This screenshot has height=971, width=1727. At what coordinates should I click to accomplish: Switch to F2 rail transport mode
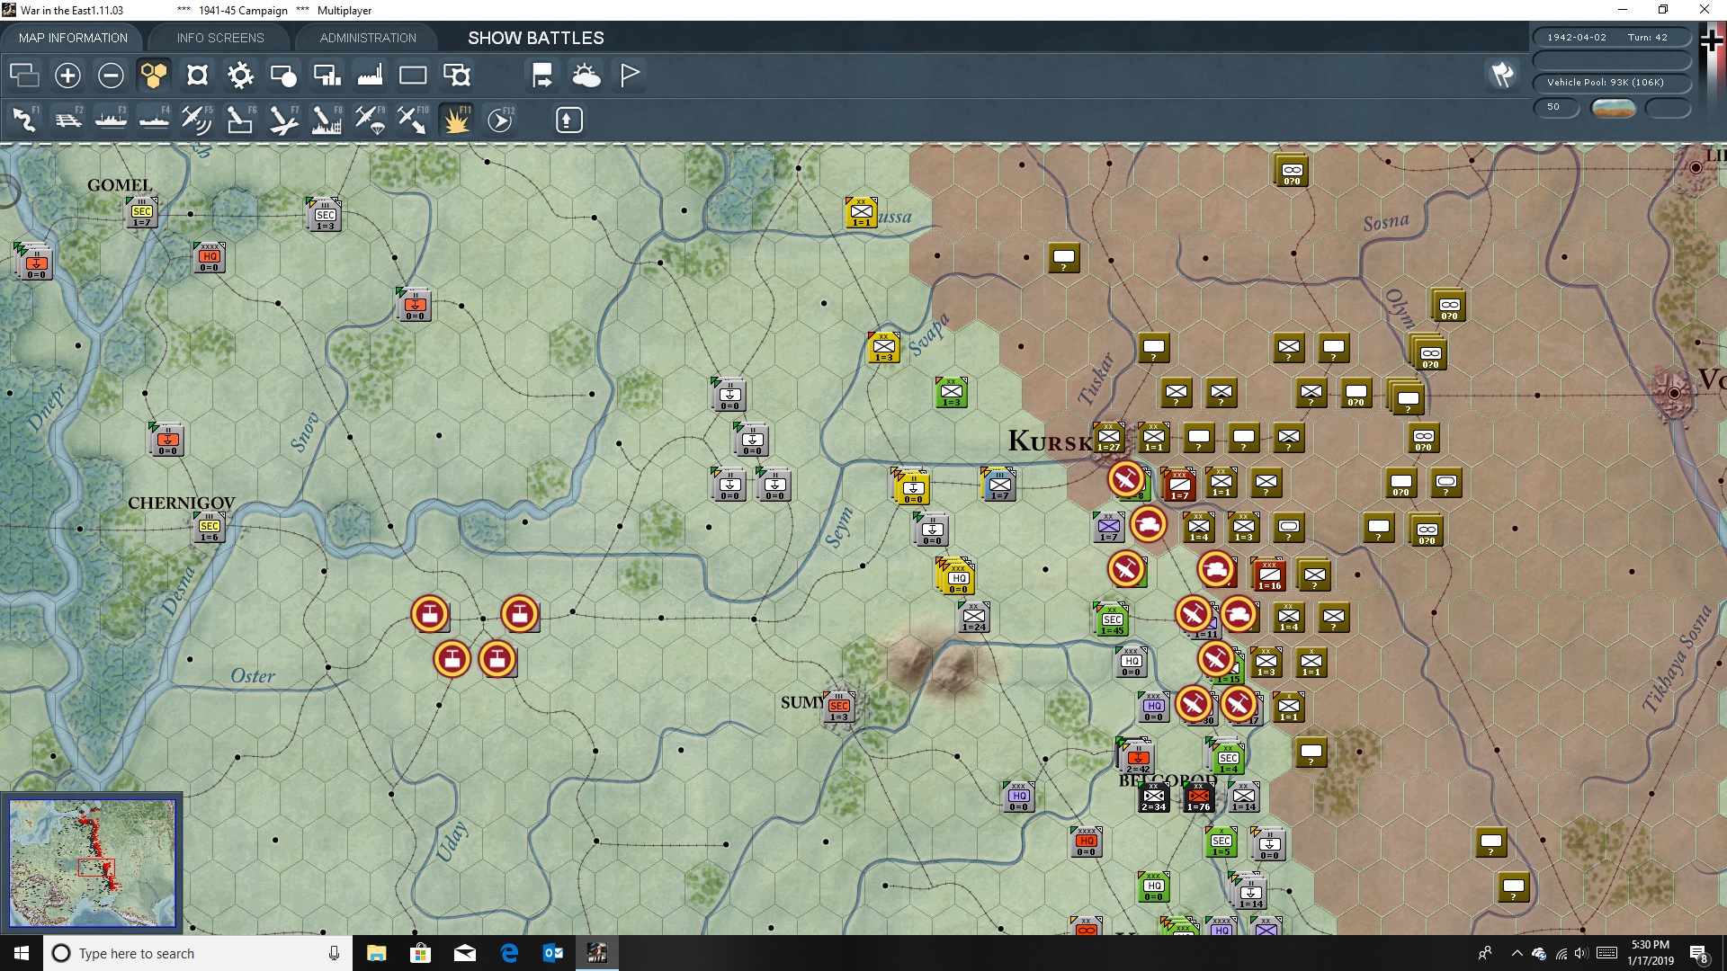(69, 120)
